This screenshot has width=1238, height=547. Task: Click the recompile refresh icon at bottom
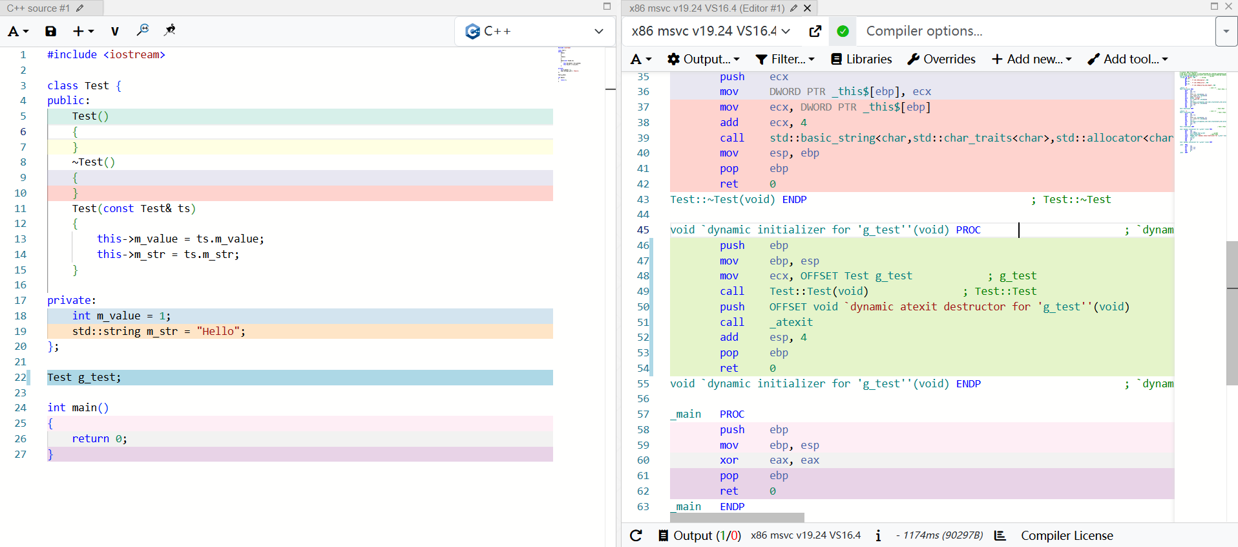(636, 535)
